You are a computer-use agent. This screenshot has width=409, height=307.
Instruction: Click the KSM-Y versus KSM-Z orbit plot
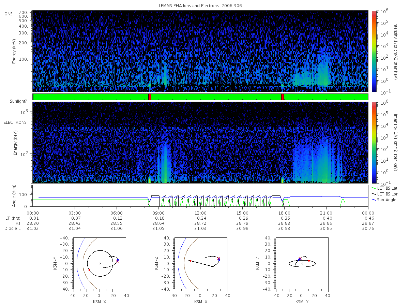pyautogui.click(x=302, y=263)
